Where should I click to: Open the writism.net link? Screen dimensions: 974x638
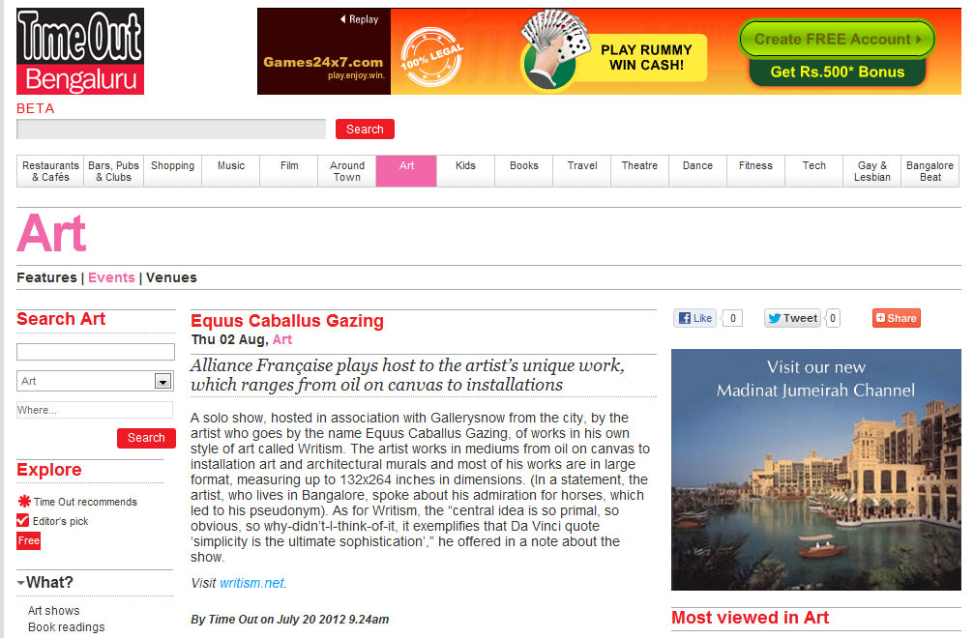(x=251, y=583)
